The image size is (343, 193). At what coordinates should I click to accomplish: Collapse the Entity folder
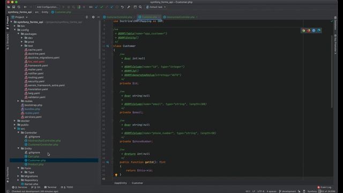pyautogui.click(x=18, y=149)
